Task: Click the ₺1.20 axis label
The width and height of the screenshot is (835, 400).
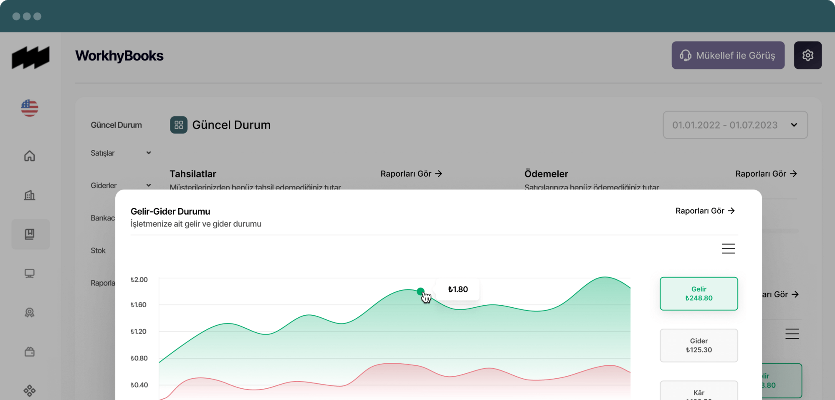Action: [x=139, y=332]
